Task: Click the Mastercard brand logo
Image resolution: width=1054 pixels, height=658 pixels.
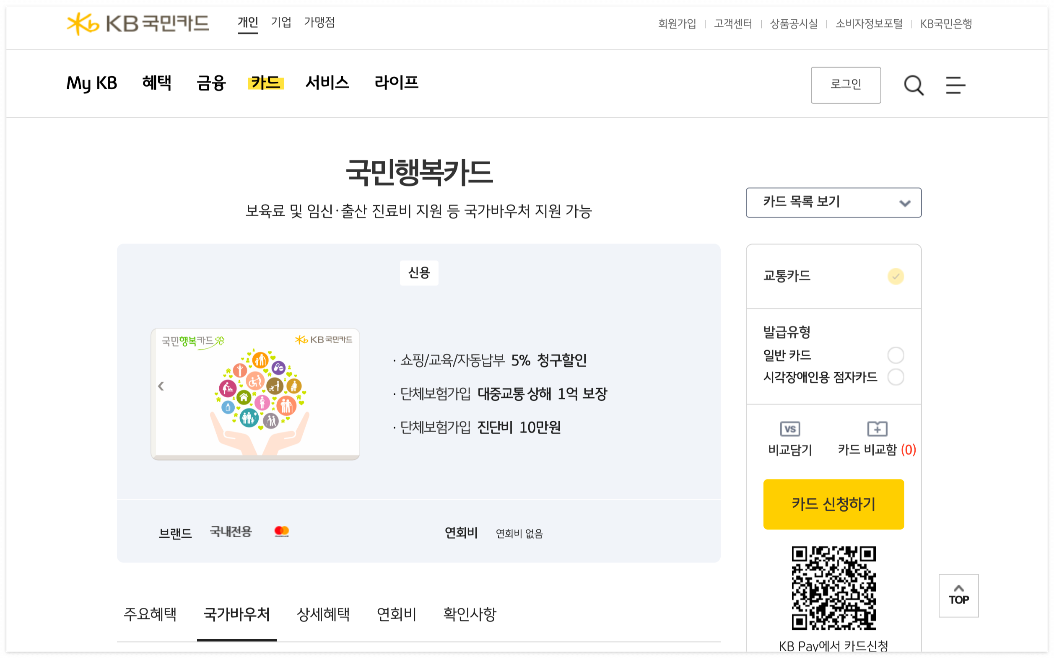Action: pos(282,531)
